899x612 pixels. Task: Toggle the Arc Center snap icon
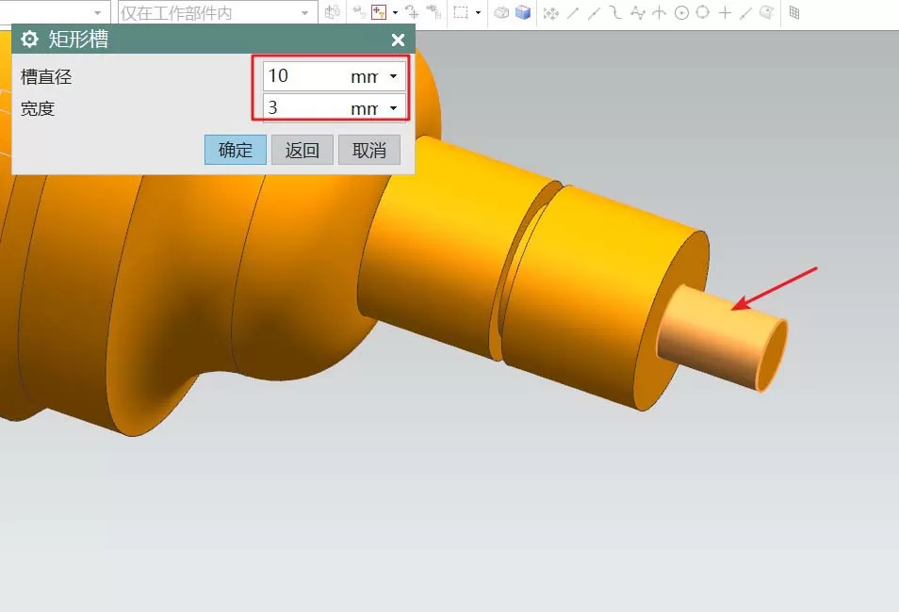coord(681,12)
